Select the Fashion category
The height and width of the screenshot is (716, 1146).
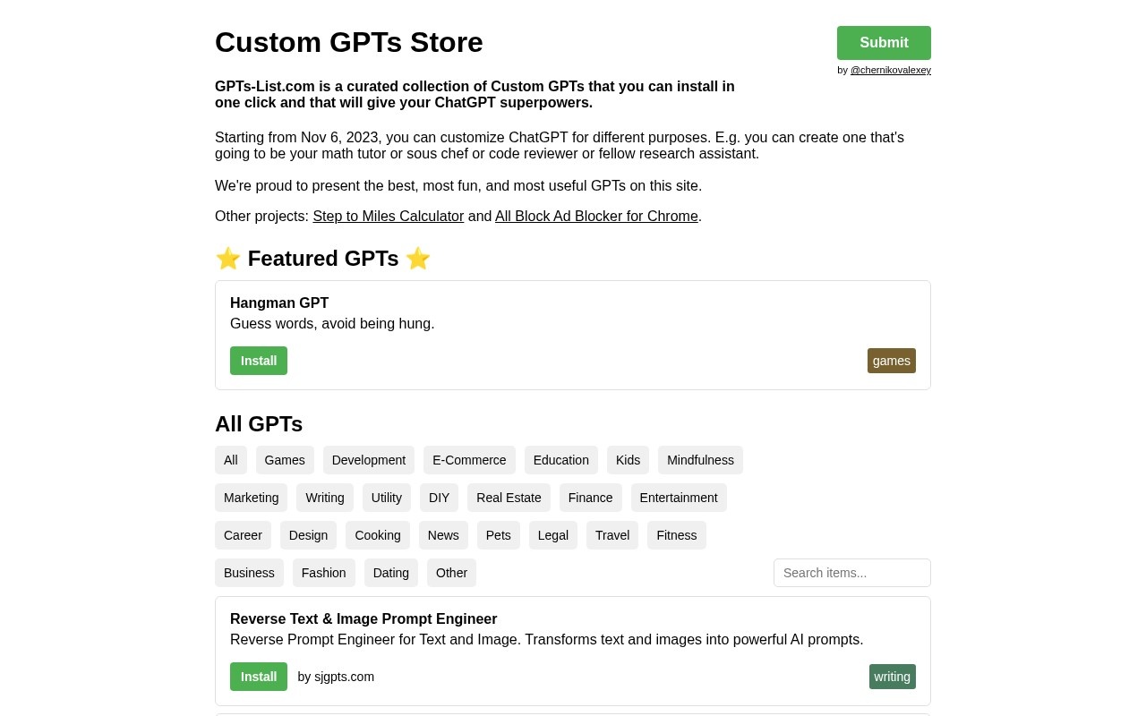(324, 573)
